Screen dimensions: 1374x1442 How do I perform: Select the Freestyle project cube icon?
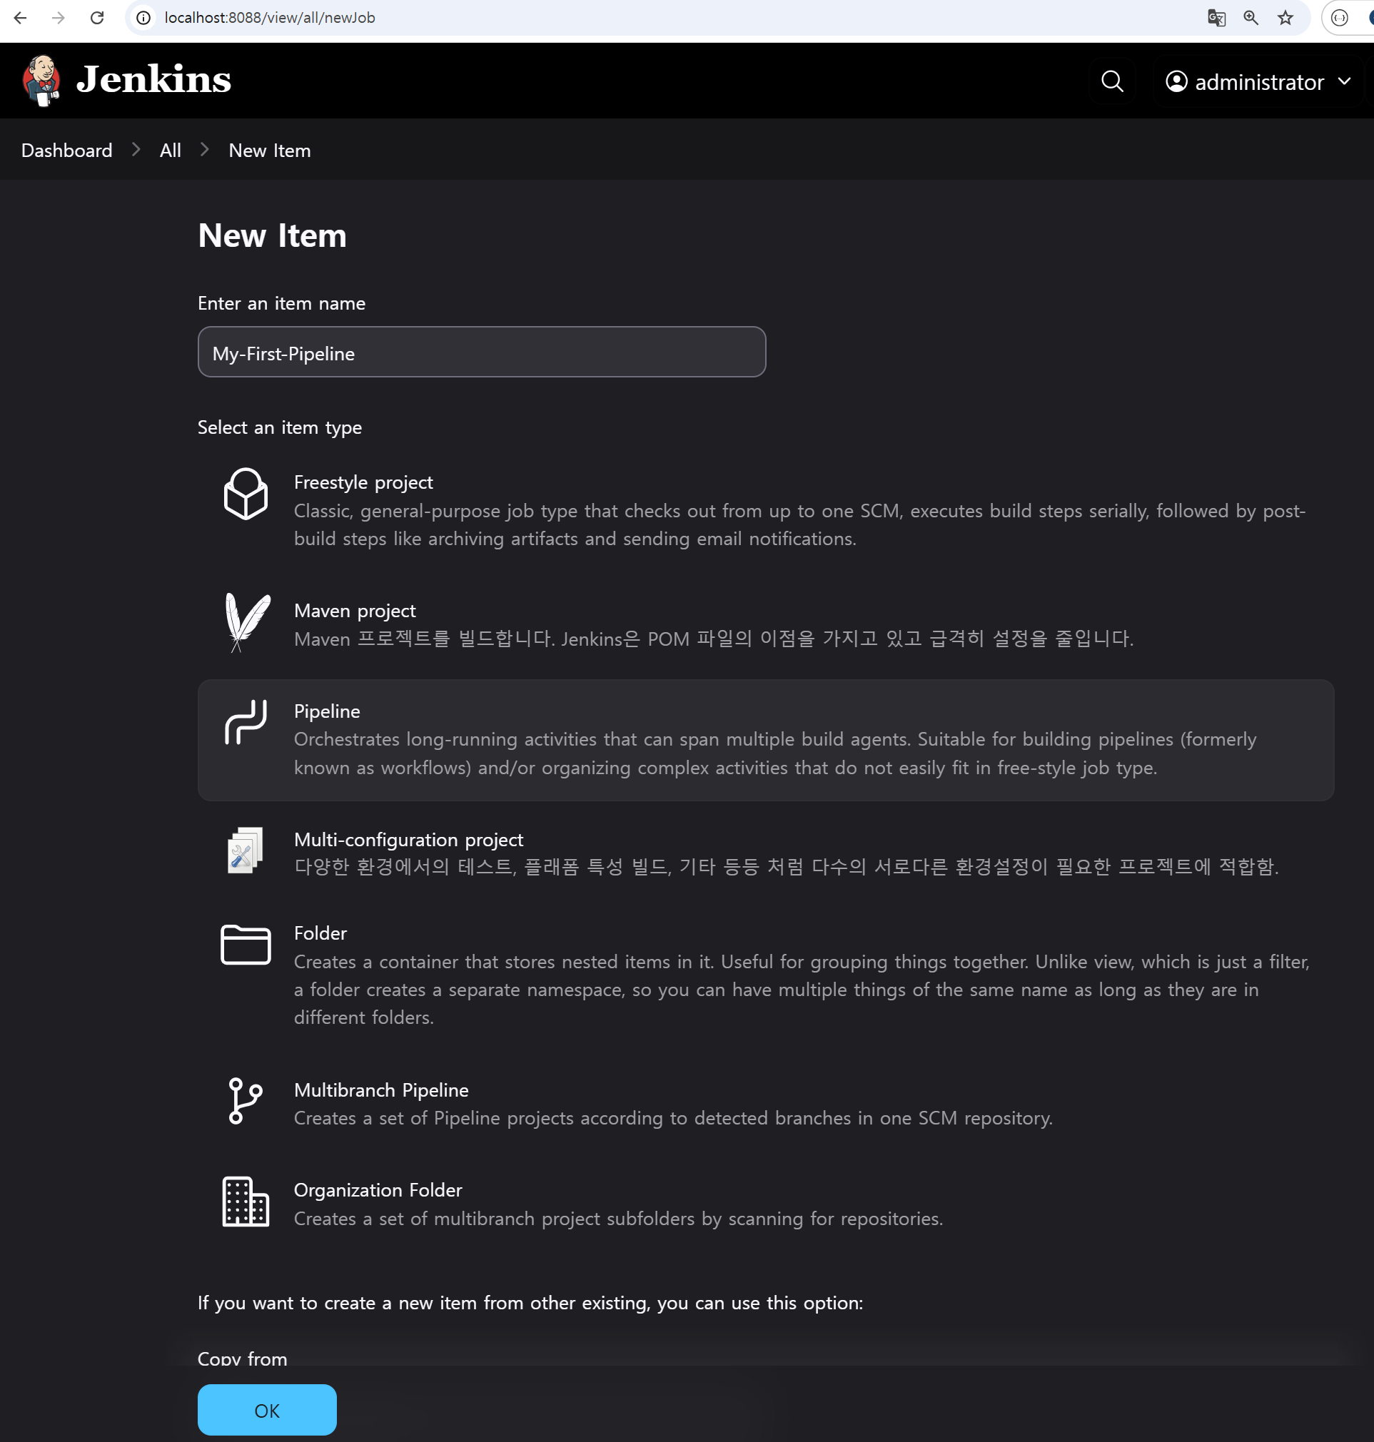(x=246, y=494)
